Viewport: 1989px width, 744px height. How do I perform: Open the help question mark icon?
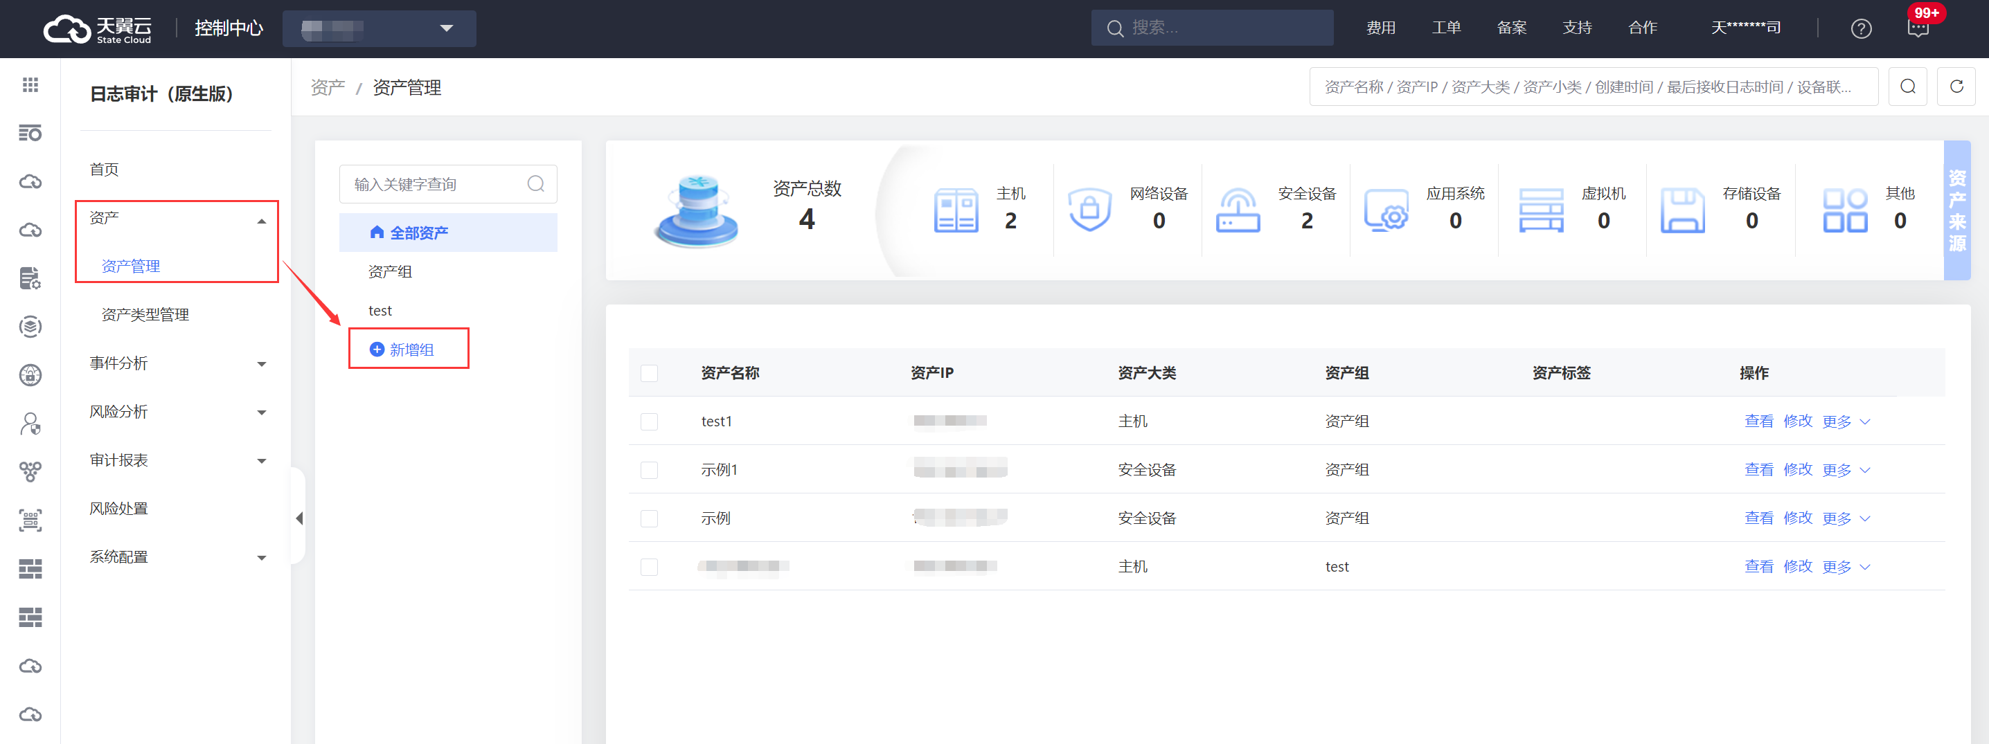[x=1861, y=28]
